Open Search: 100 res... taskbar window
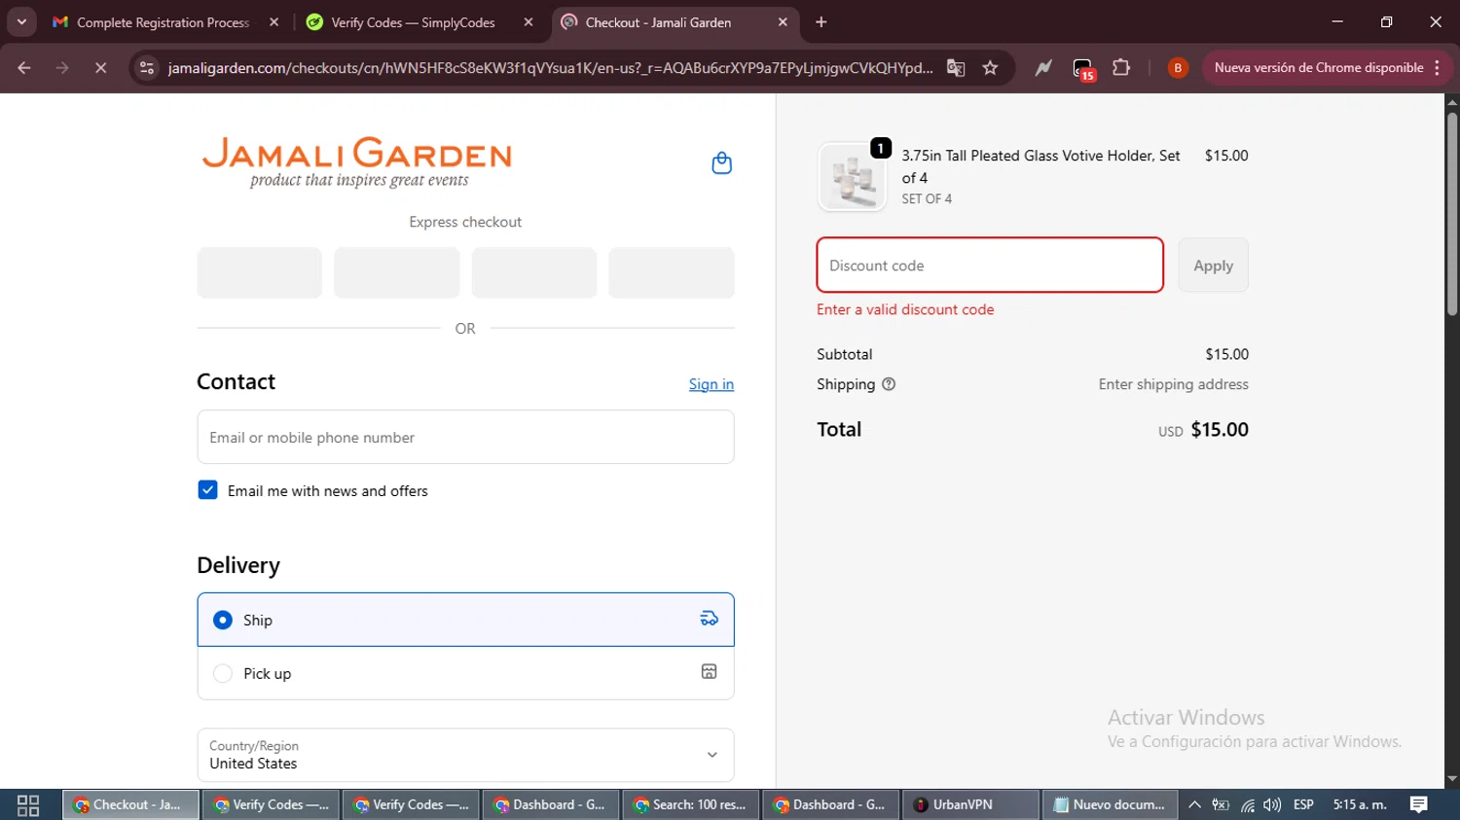 click(x=690, y=804)
